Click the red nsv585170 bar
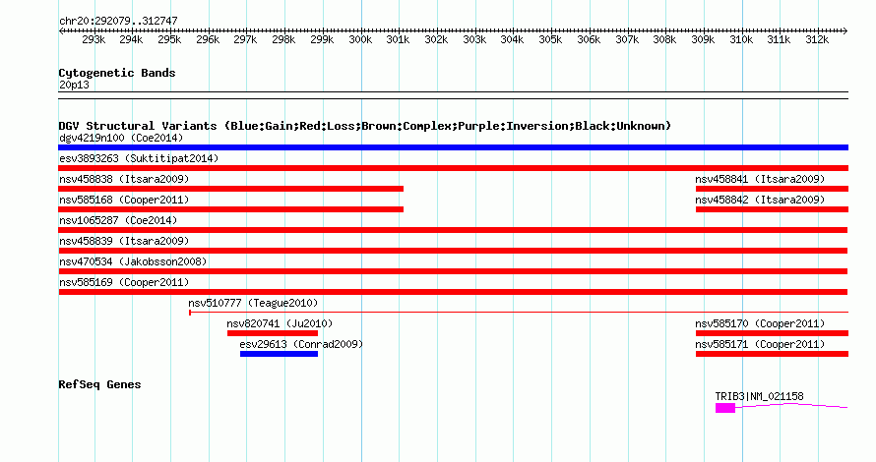Viewport: 876px width, 462px height. pyautogui.click(x=772, y=333)
